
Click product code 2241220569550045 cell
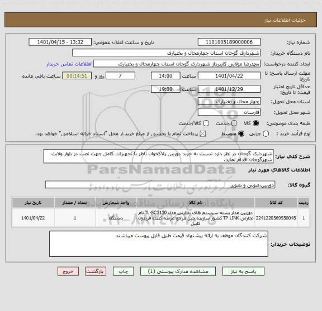click(276, 218)
